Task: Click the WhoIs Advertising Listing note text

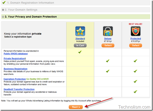Action: tap(51, 101)
